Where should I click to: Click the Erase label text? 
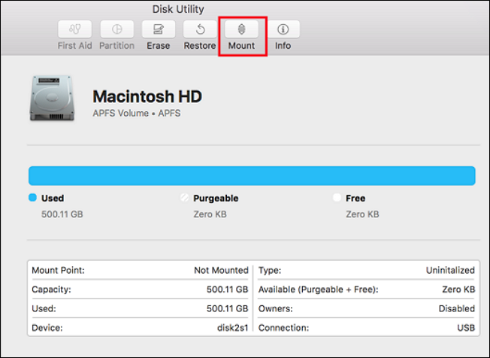(159, 46)
